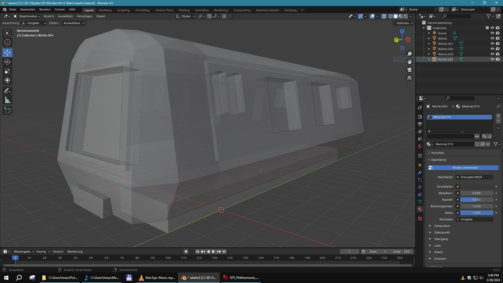The image size is (503, 283).
Task: Select the Select Box tool
Action: [x=7, y=33]
